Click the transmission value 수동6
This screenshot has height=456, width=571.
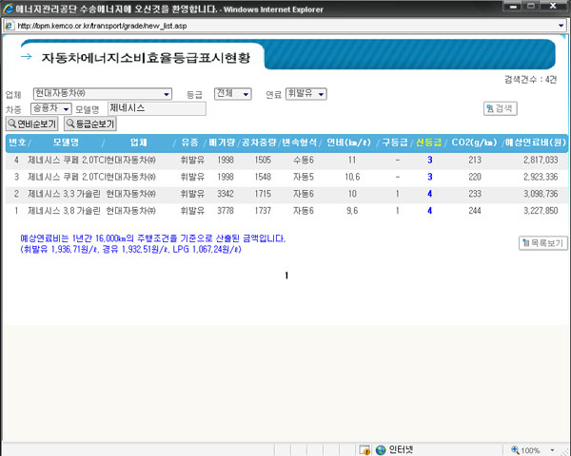click(304, 160)
